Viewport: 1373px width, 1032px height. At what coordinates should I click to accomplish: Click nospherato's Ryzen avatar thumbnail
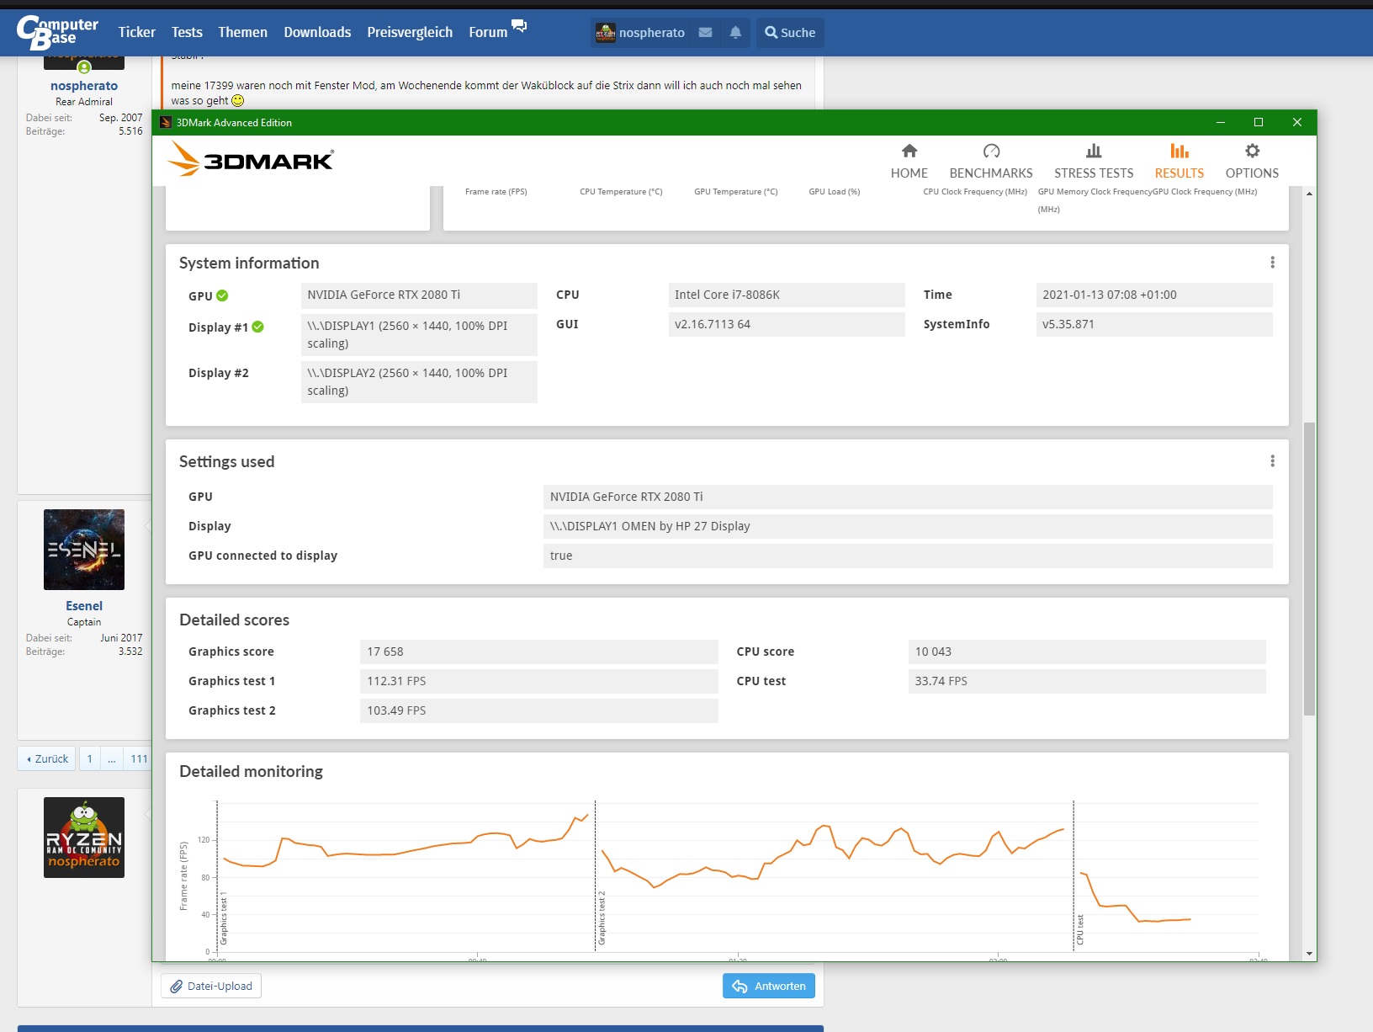(84, 838)
